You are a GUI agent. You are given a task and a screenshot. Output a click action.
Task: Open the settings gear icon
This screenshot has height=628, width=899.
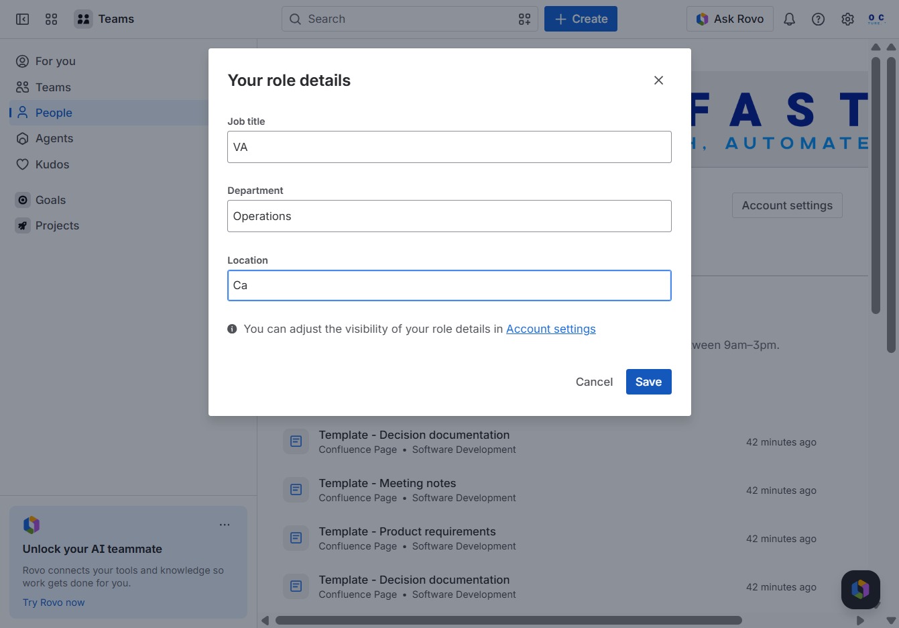point(847,19)
